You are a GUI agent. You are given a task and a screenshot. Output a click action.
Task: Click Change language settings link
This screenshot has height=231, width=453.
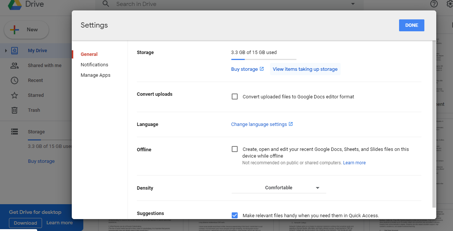[259, 124]
